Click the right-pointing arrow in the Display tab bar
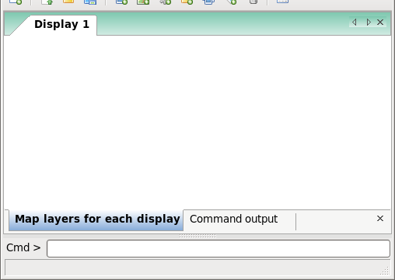 (369, 22)
